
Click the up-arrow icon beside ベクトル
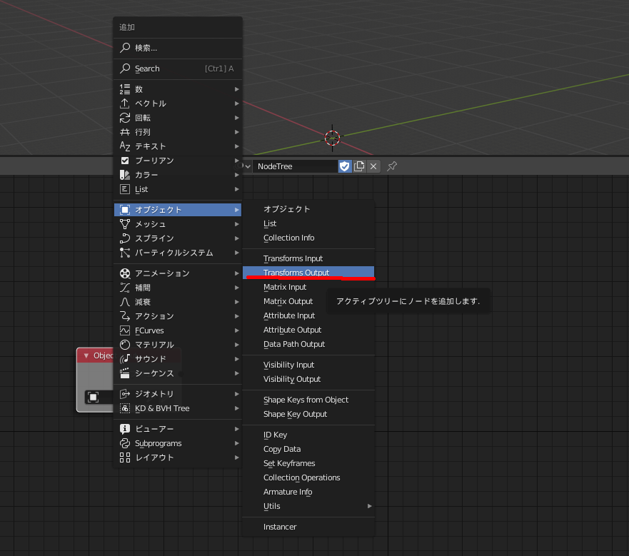coord(125,103)
